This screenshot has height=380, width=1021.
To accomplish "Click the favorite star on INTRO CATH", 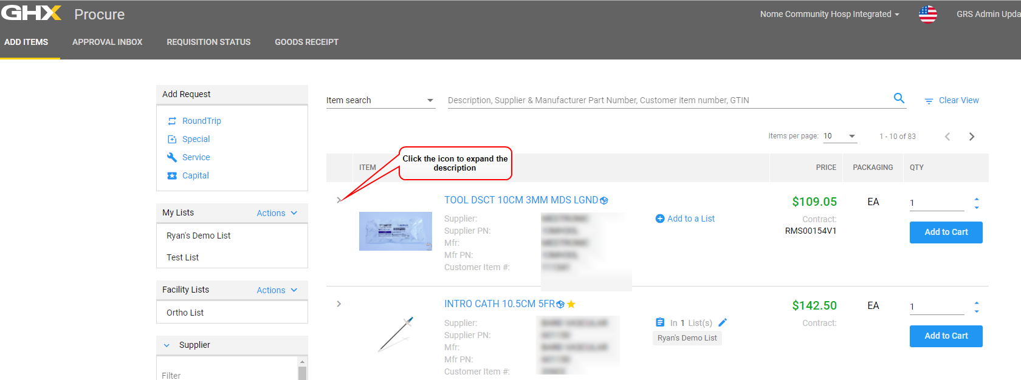I will coord(571,304).
